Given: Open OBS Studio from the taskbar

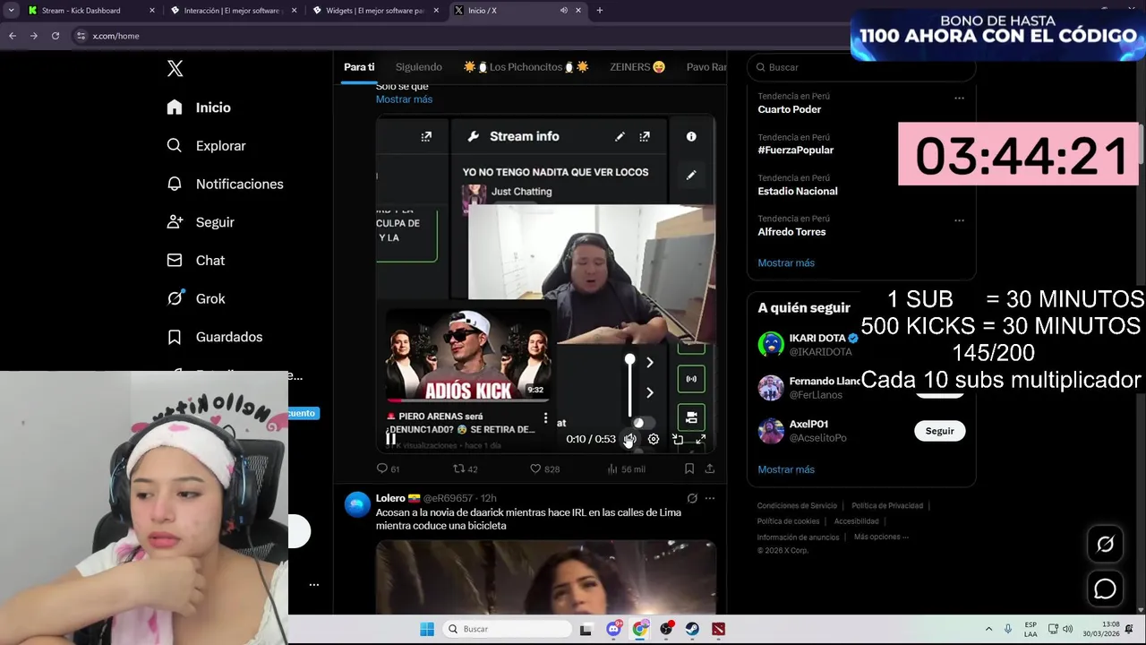Looking at the screenshot, I should [x=666, y=629].
